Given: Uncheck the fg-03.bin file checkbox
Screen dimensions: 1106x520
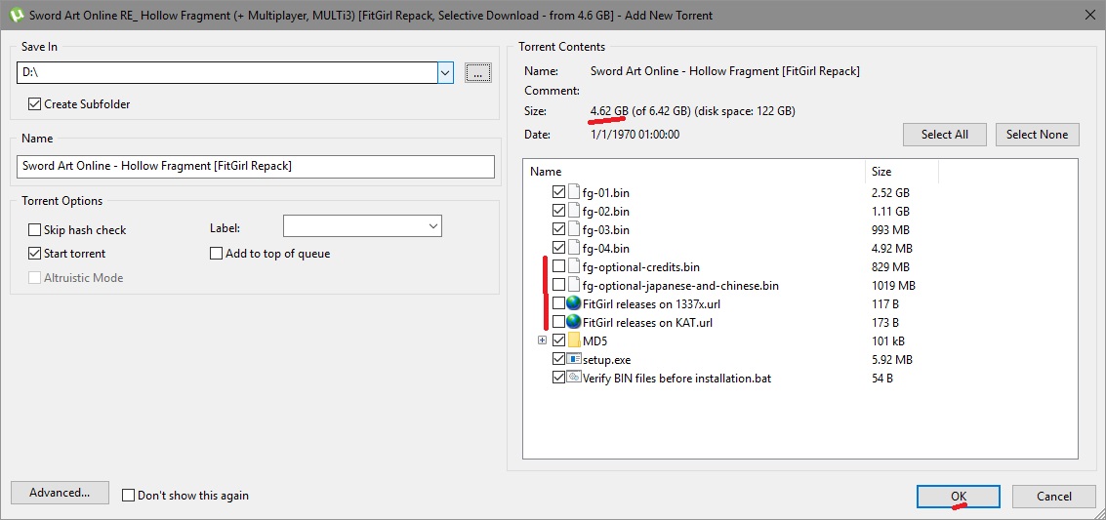Looking at the screenshot, I should [558, 229].
